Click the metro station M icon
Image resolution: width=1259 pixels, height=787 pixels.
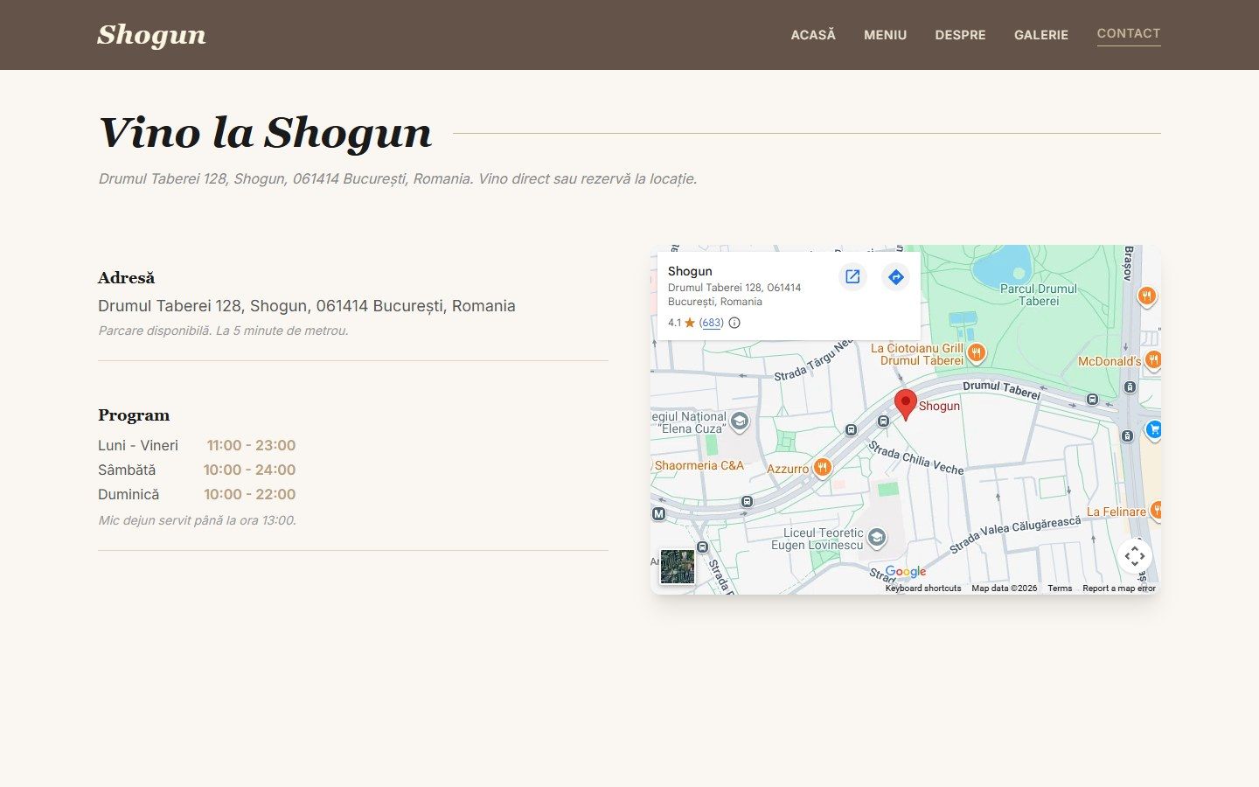[x=658, y=514]
